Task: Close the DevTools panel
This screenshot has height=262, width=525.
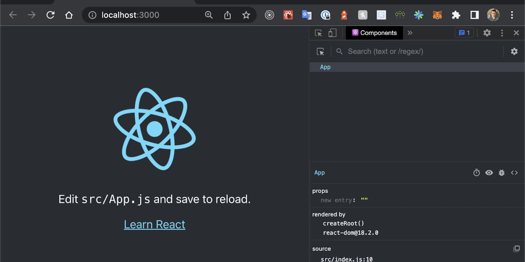Action: tap(516, 32)
